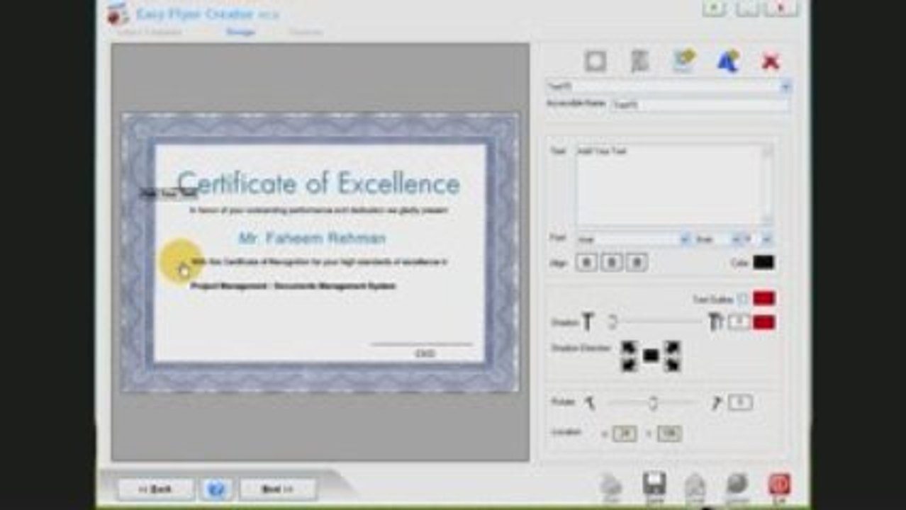This screenshot has width=906, height=510.
Task: Align text to the left
Action: [x=586, y=263]
